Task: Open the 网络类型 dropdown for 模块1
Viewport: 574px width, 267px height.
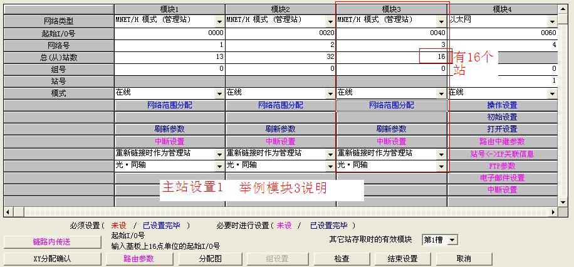Action: coord(219,21)
